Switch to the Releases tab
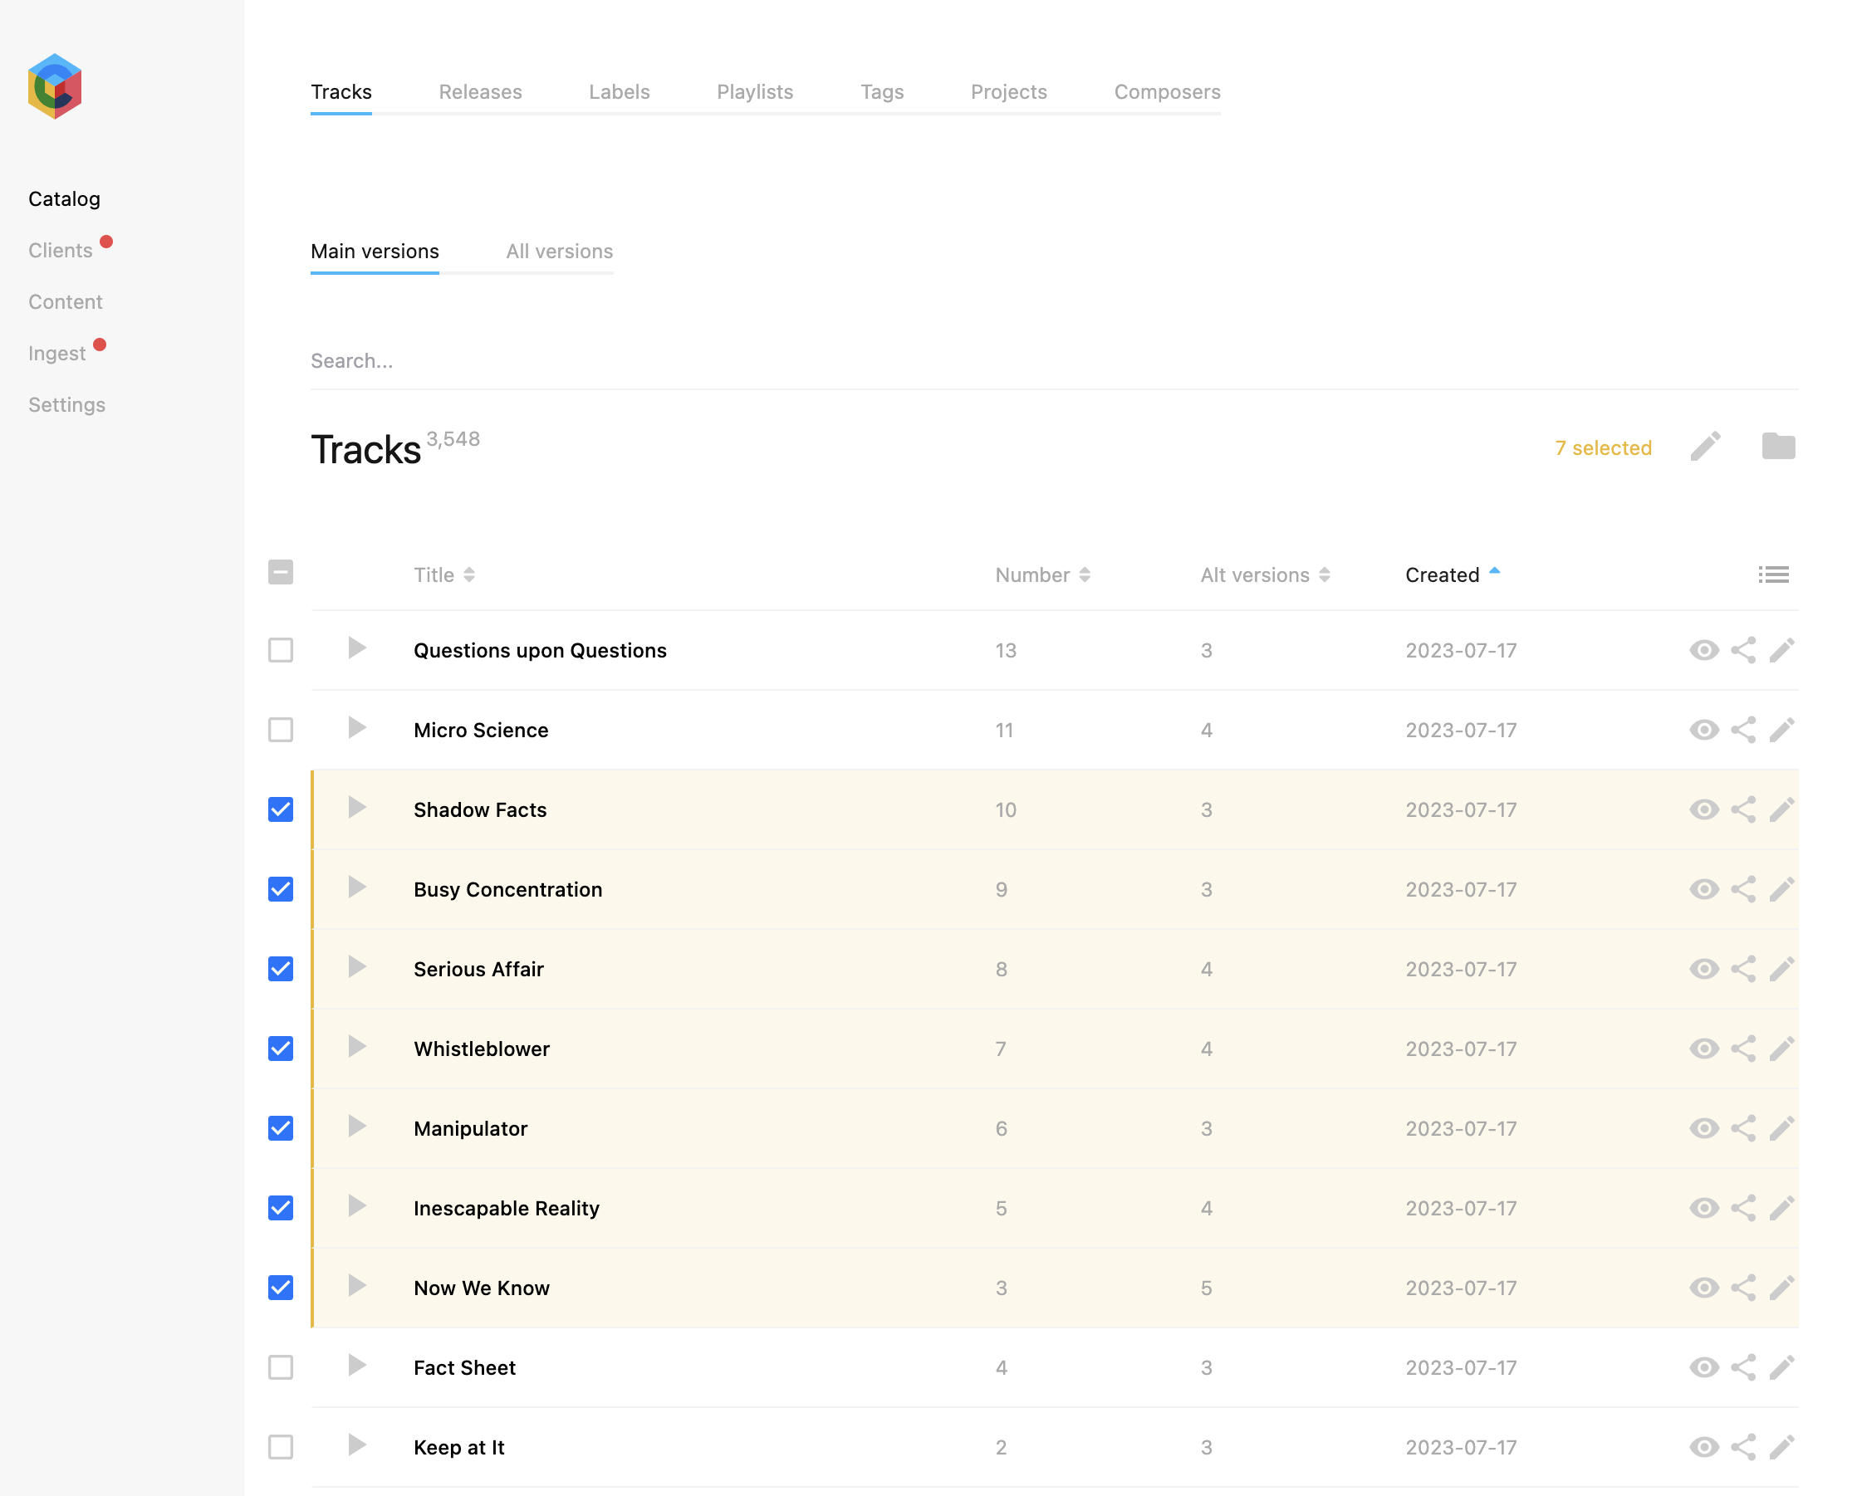Viewport: 1857px width, 1496px height. point(480,92)
